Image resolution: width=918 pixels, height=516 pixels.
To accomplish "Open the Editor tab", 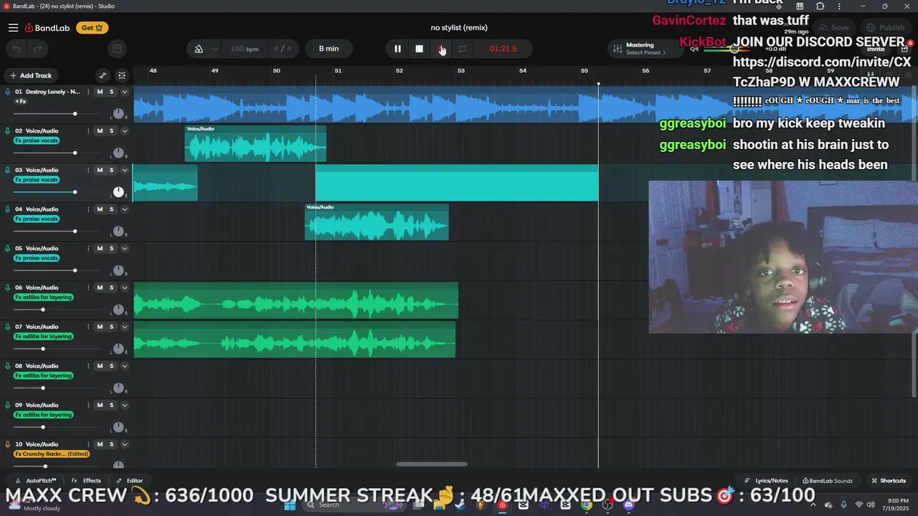I will 130,481.
